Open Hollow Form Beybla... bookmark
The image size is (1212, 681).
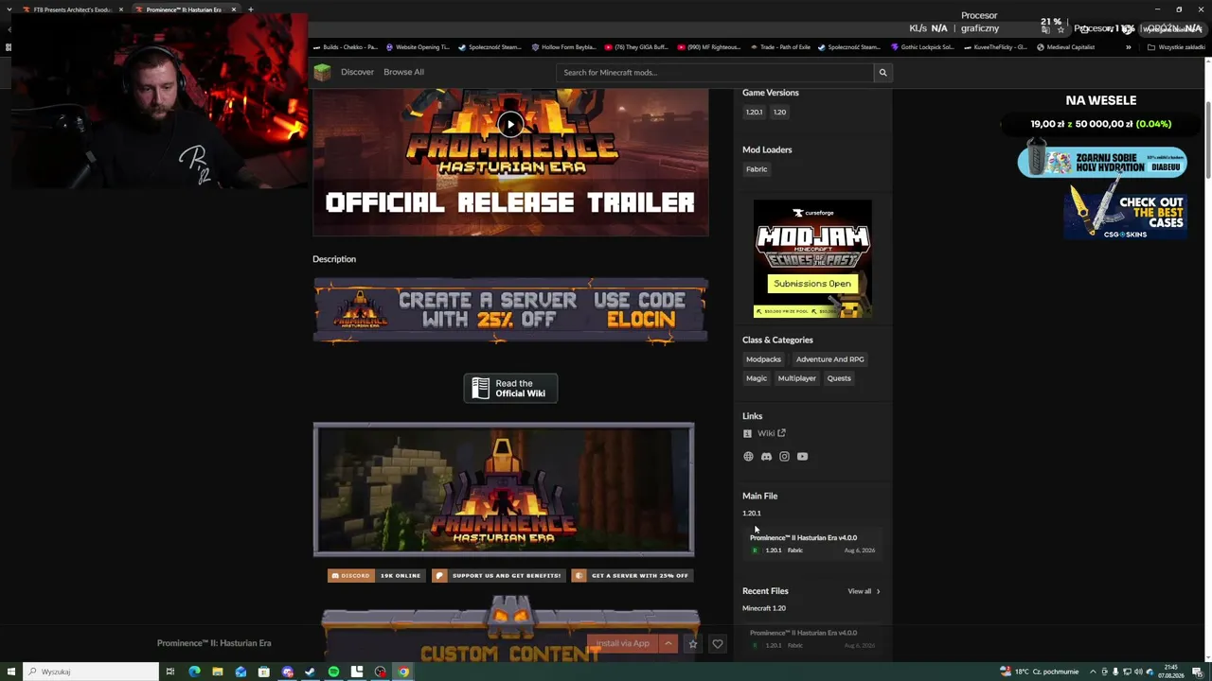click(x=563, y=47)
